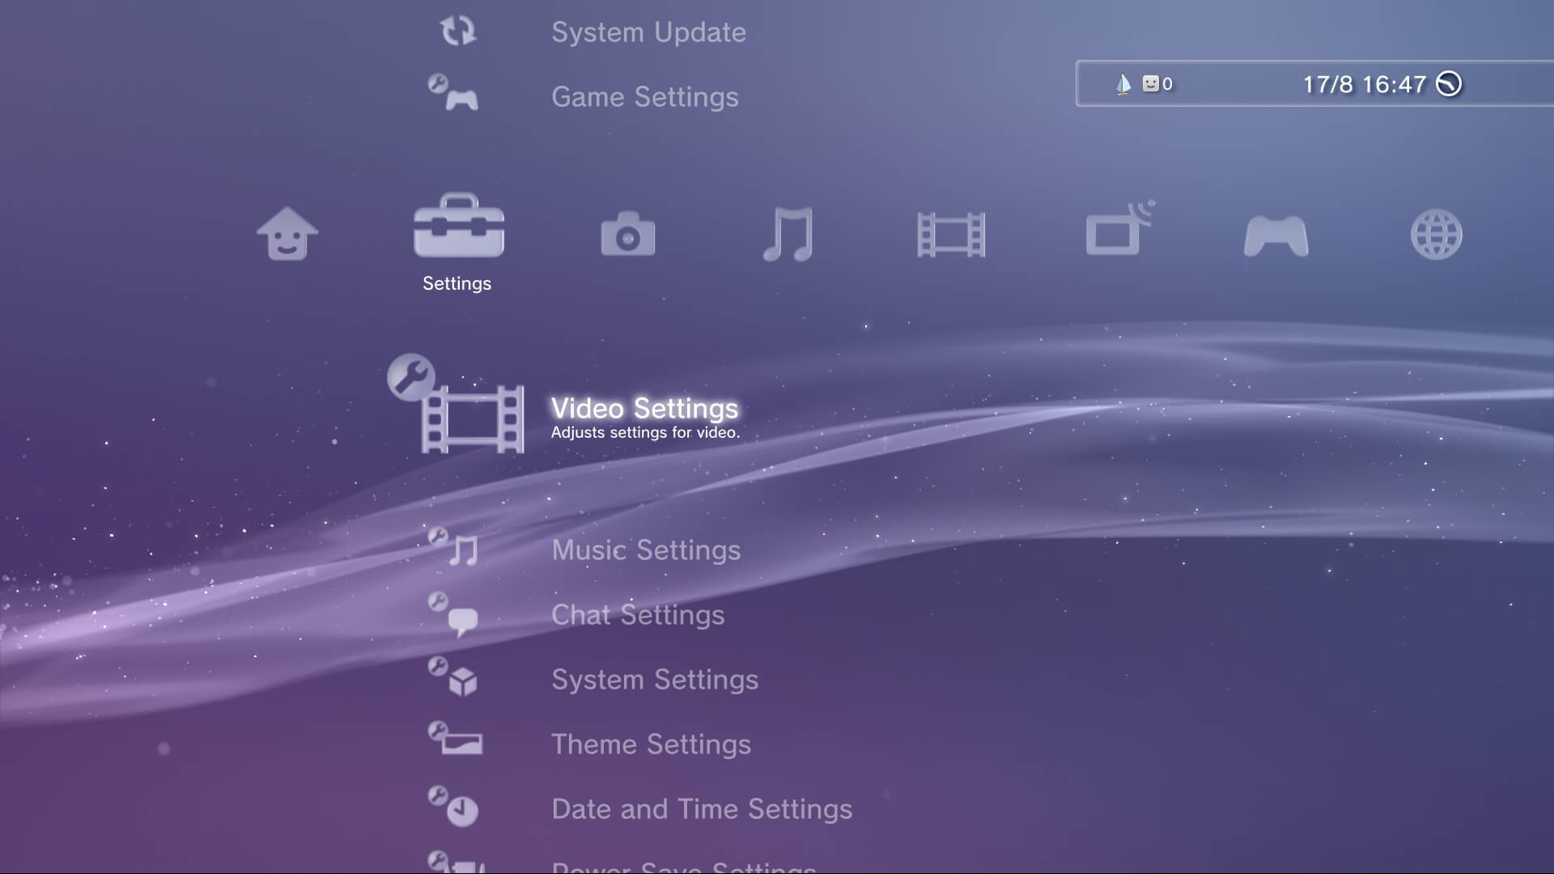Select Video Settings menu entry
The image size is (1554, 874).
pos(644,408)
